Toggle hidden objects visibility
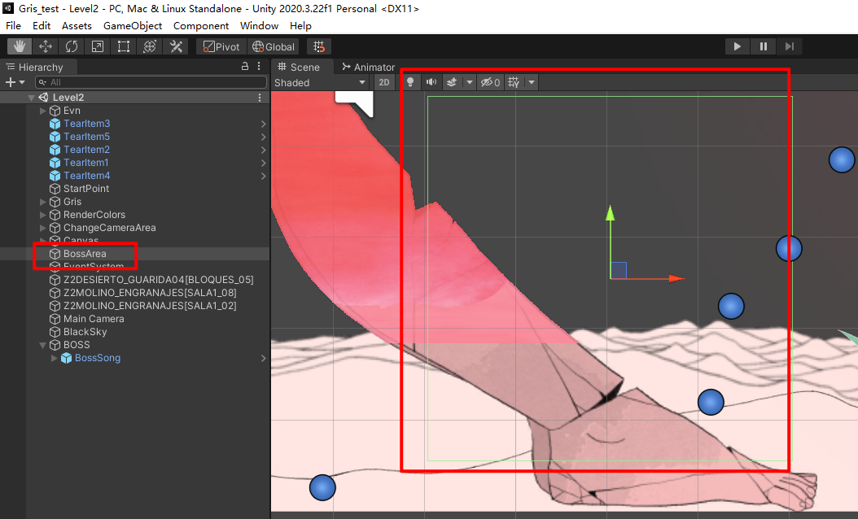The image size is (858, 519). coord(490,83)
